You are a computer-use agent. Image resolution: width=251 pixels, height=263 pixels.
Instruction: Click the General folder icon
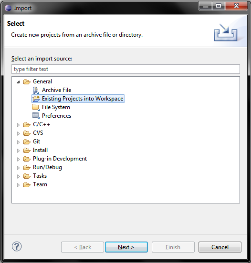[27, 81]
